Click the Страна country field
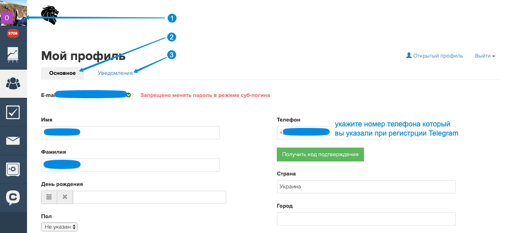 pos(366,187)
